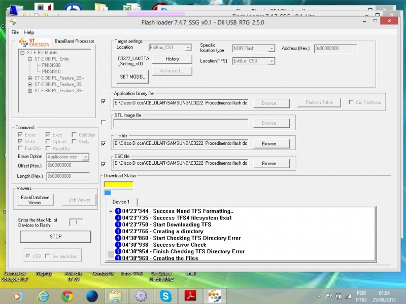
Task: Click the Address (Hex.) field
Action: 335,48
